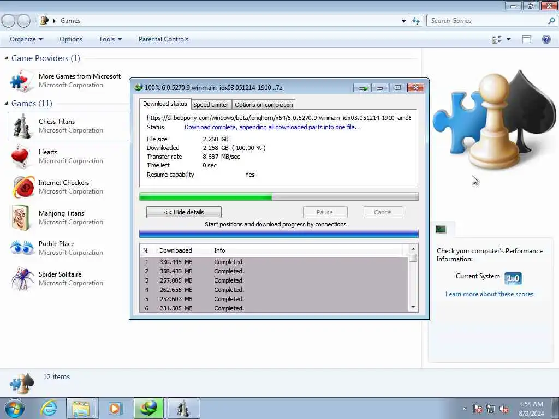Select the Purble Place game icon
The height and width of the screenshot is (419, 559).
tap(22, 248)
